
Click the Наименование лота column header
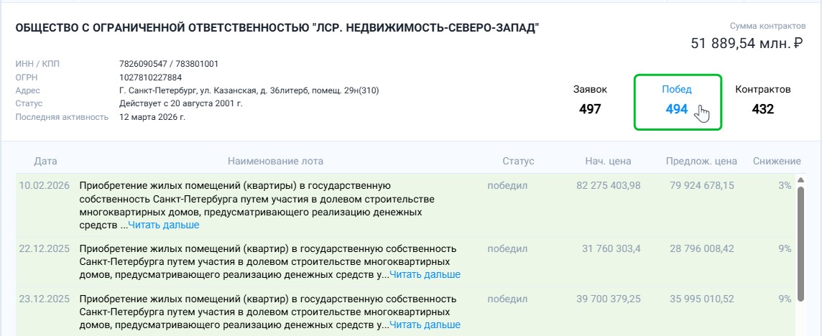pyautogui.click(x=275, y=161)
